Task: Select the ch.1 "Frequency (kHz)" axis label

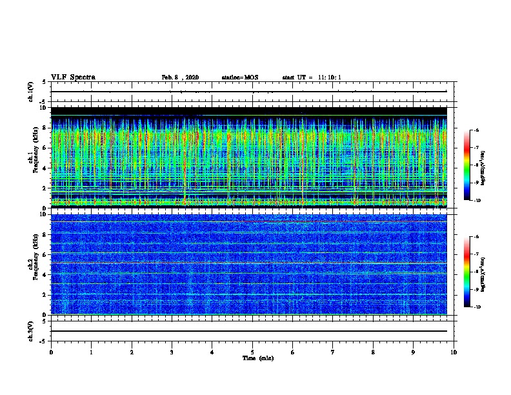Action: tap(35, 150)
